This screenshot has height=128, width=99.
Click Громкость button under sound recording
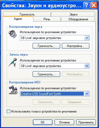[x=46, y=74]
